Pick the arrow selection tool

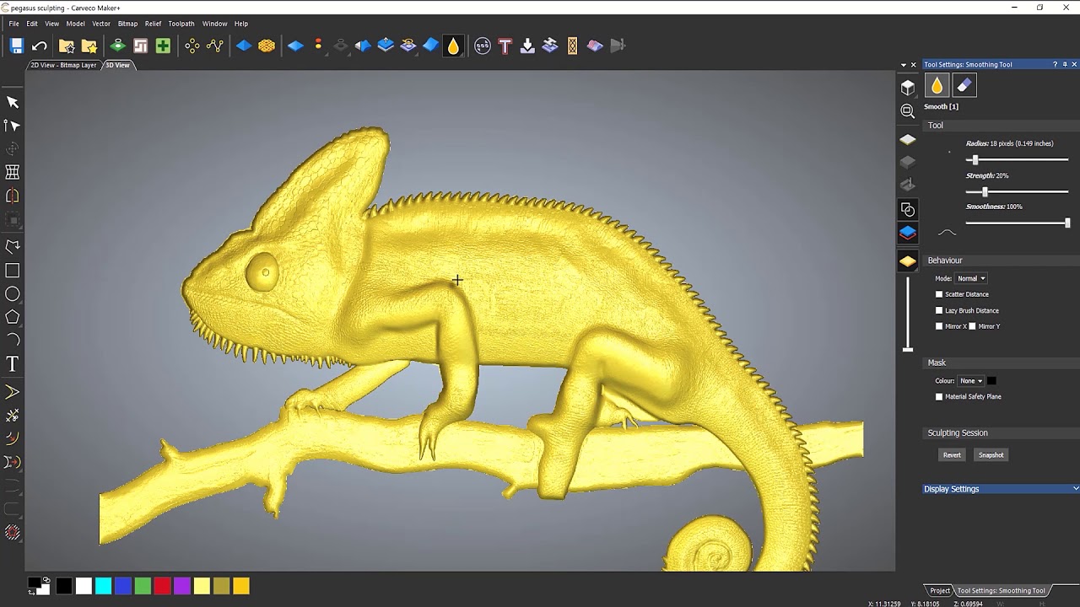13,102
